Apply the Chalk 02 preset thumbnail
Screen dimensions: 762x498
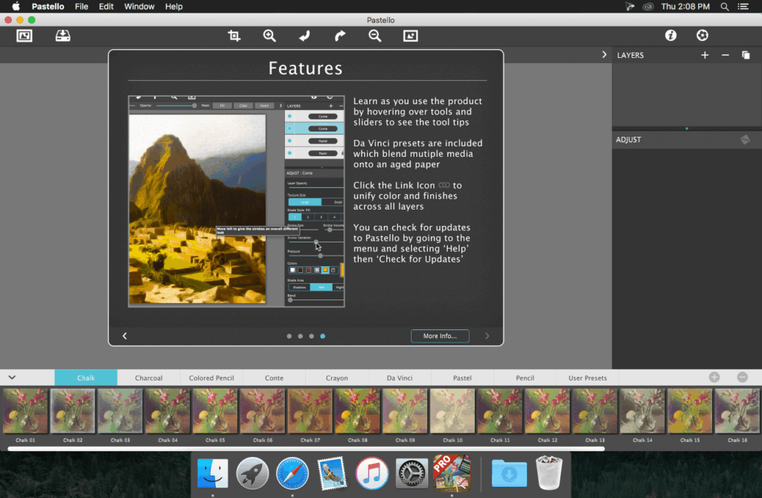73,410
